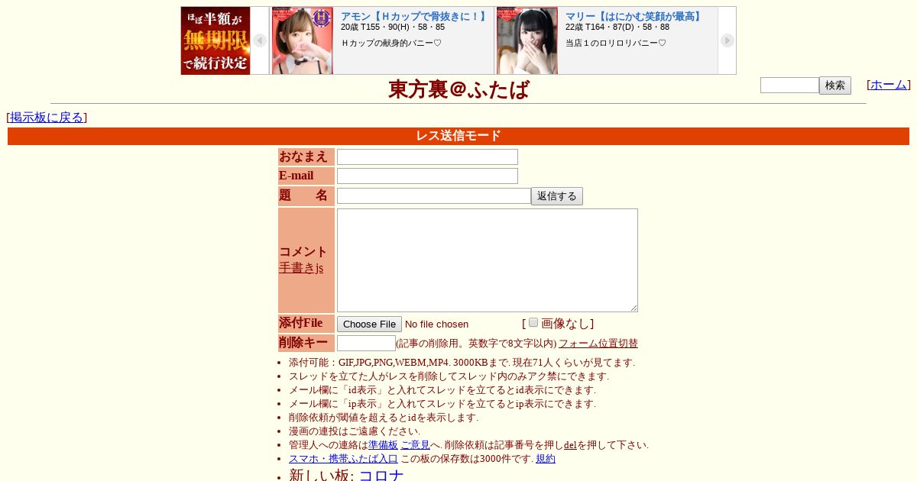Screen dimensions: 917x481
Task: Open the アモン profile thumbnail photo
Action: [303, 40]
